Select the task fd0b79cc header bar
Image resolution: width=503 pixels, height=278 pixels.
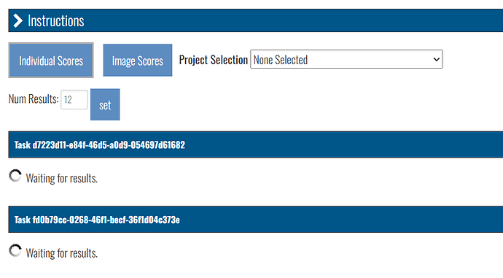(256, 219)
